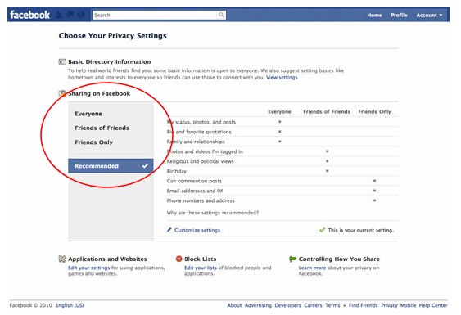Open the friend requests icon in header

click(59, 15)
